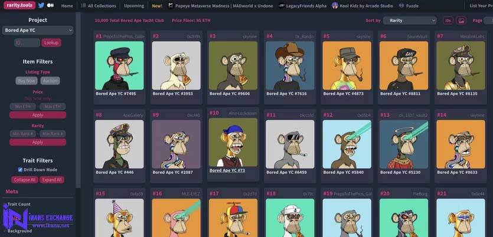The height and width of the screenshot is (237, 493).
Task: Open the LegacyFriends Alpha link
Action: pos(306,6)
